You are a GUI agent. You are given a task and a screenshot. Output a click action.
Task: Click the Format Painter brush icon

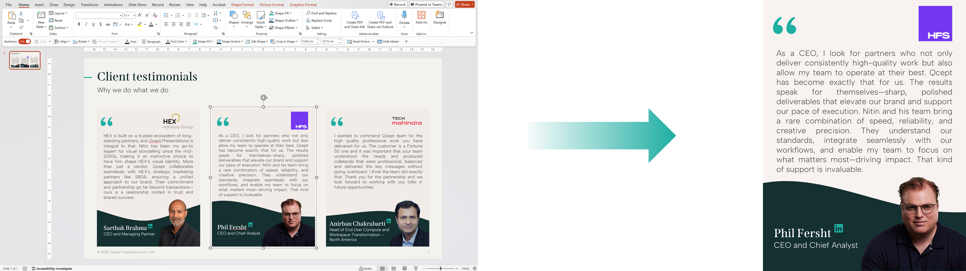tap(21, 28)
